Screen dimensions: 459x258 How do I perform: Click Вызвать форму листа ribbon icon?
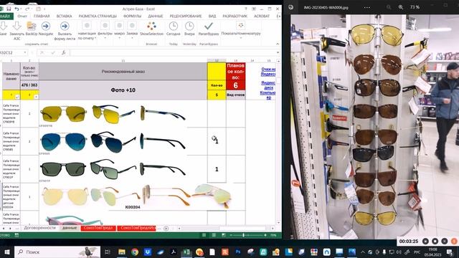click(65, 27)
